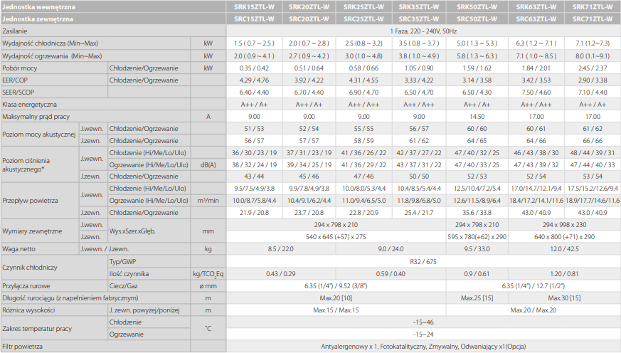This screenshot has height=353, width=621.
Task: Select cooling temperature range -15~46
Action: click(423, 322)
